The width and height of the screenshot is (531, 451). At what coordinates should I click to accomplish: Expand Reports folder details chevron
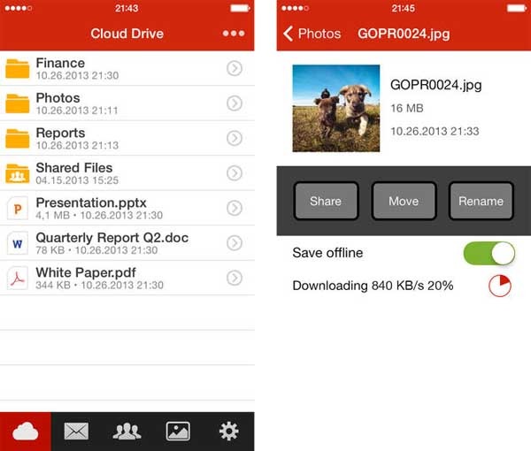coord(235,138)
